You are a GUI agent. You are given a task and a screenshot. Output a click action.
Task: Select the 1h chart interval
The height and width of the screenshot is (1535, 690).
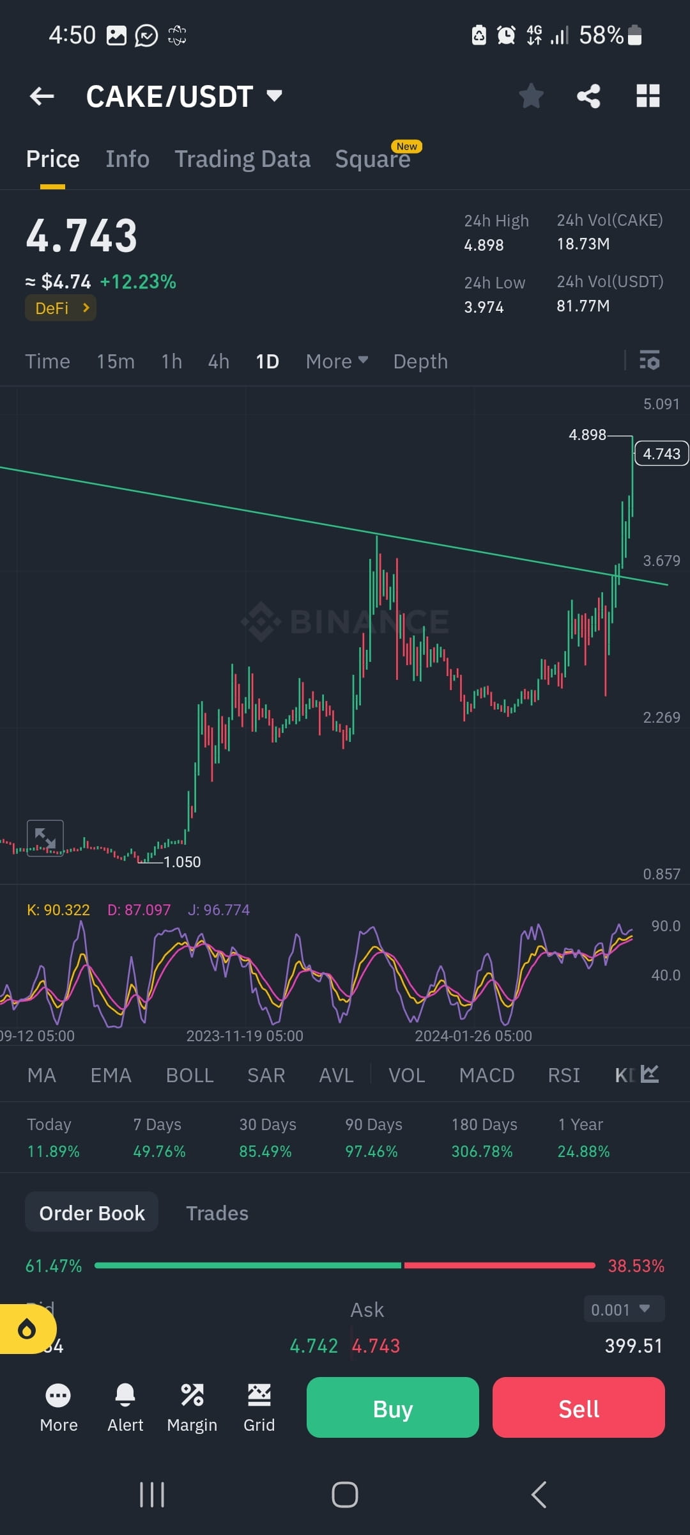click(x=171, y=361)
